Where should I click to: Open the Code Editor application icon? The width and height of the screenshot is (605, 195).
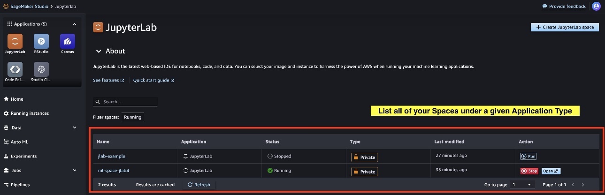pos(15,69)
